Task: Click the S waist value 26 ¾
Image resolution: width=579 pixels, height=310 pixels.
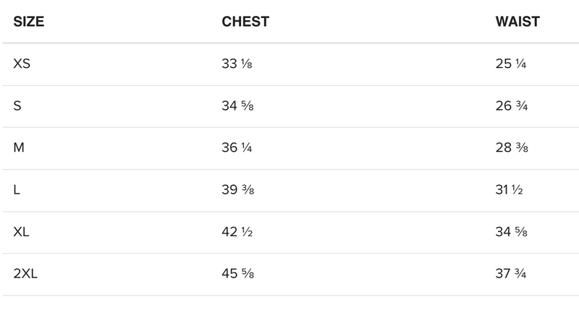Action: coord(511,106)
